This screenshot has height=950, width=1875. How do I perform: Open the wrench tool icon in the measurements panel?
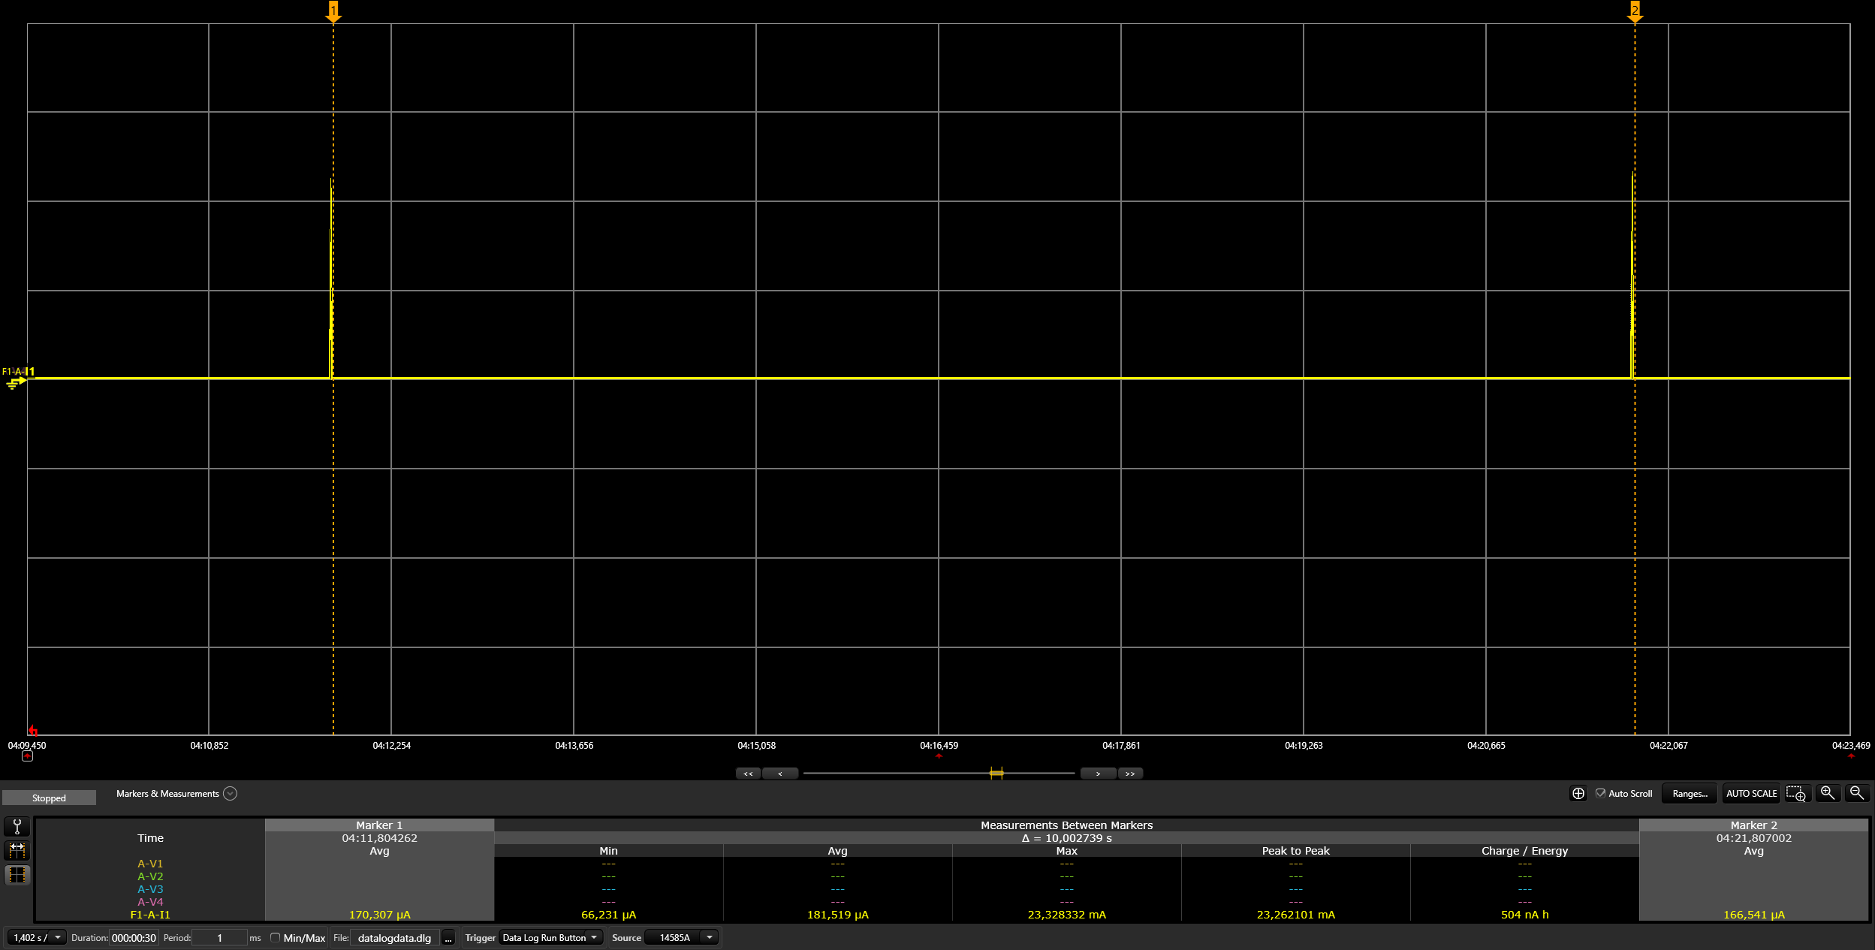[x=17, y=827]
